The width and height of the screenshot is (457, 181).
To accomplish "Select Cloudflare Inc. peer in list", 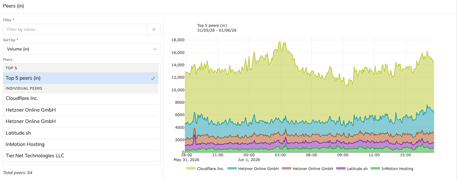I will point(81,99).
